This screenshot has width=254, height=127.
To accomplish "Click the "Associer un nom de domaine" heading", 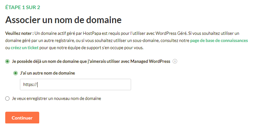I will (63, 20).
